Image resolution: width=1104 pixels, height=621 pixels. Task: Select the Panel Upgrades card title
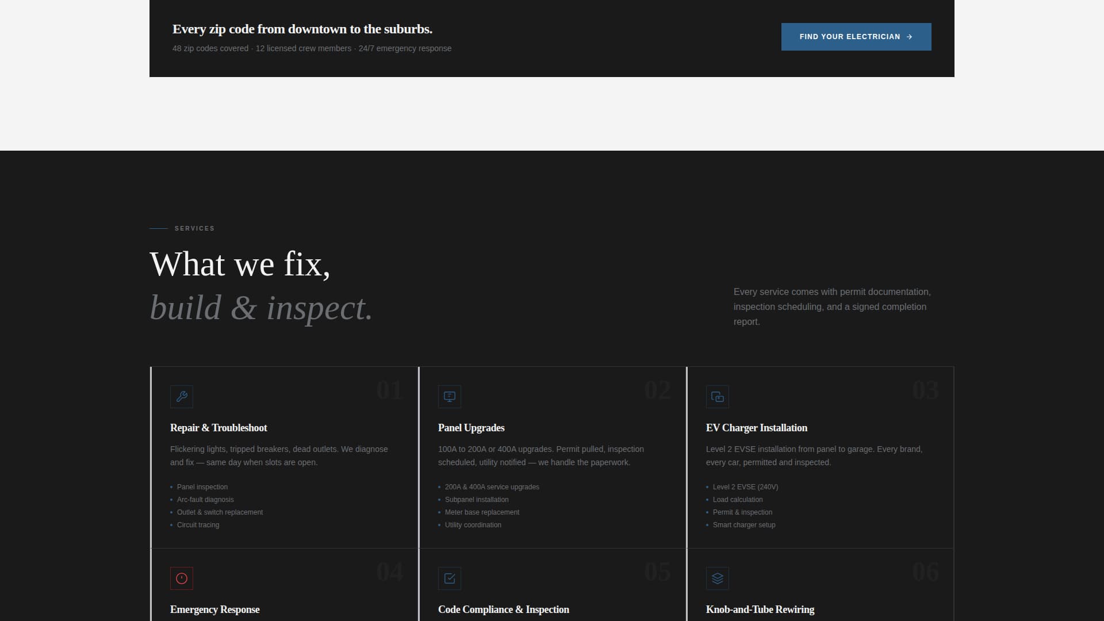(x=471, y=428)
